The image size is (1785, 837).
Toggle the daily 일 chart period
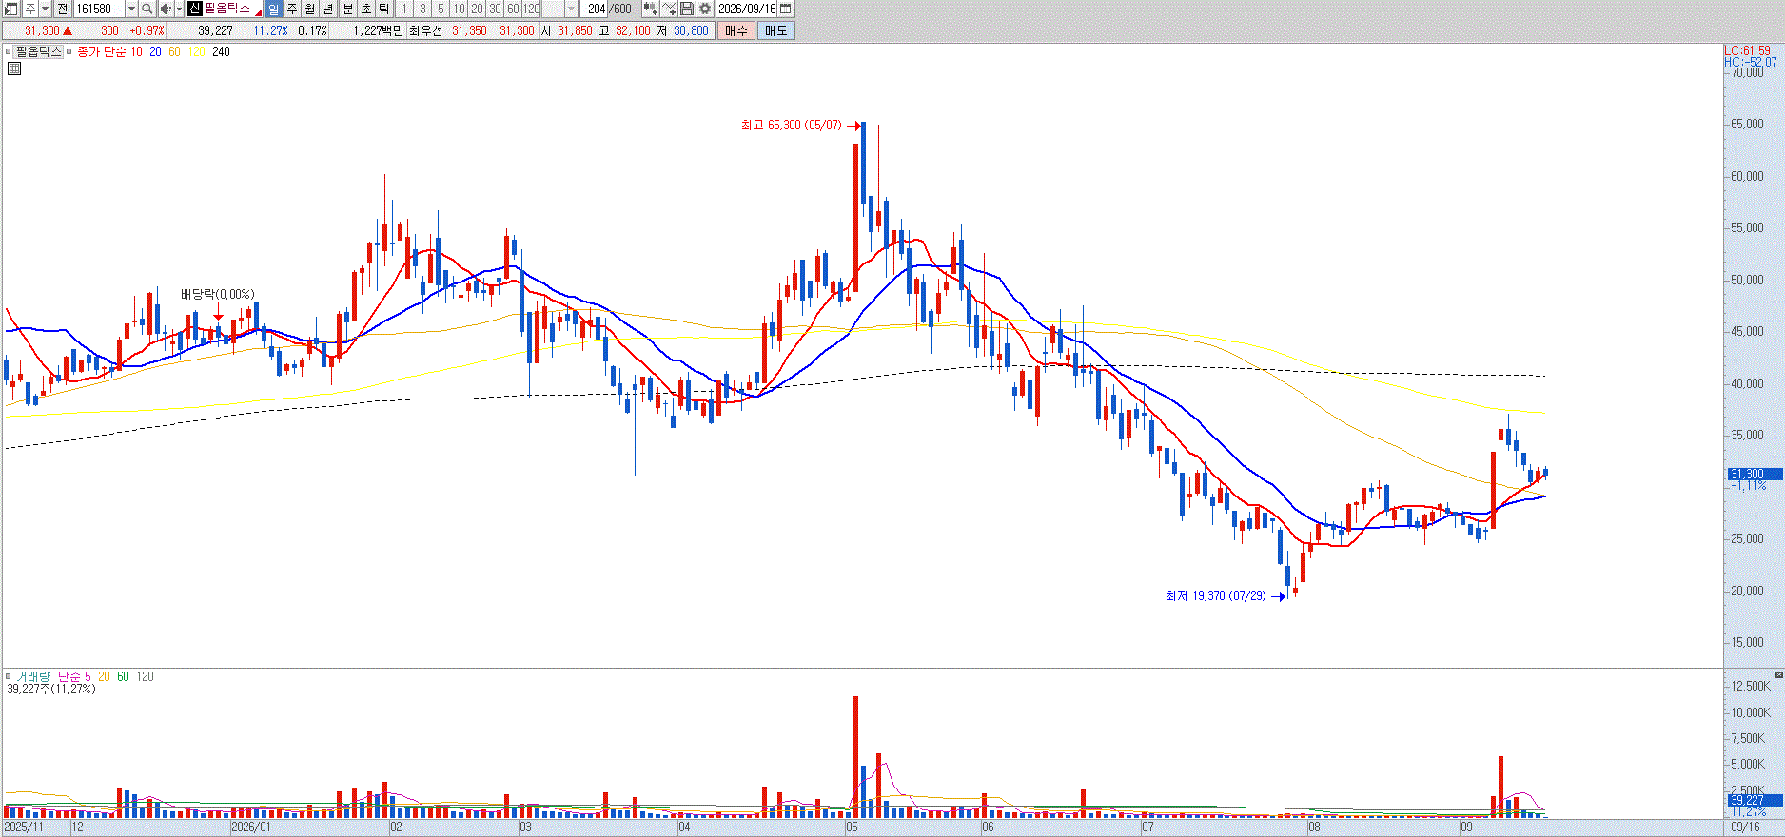tap(273, 9)
